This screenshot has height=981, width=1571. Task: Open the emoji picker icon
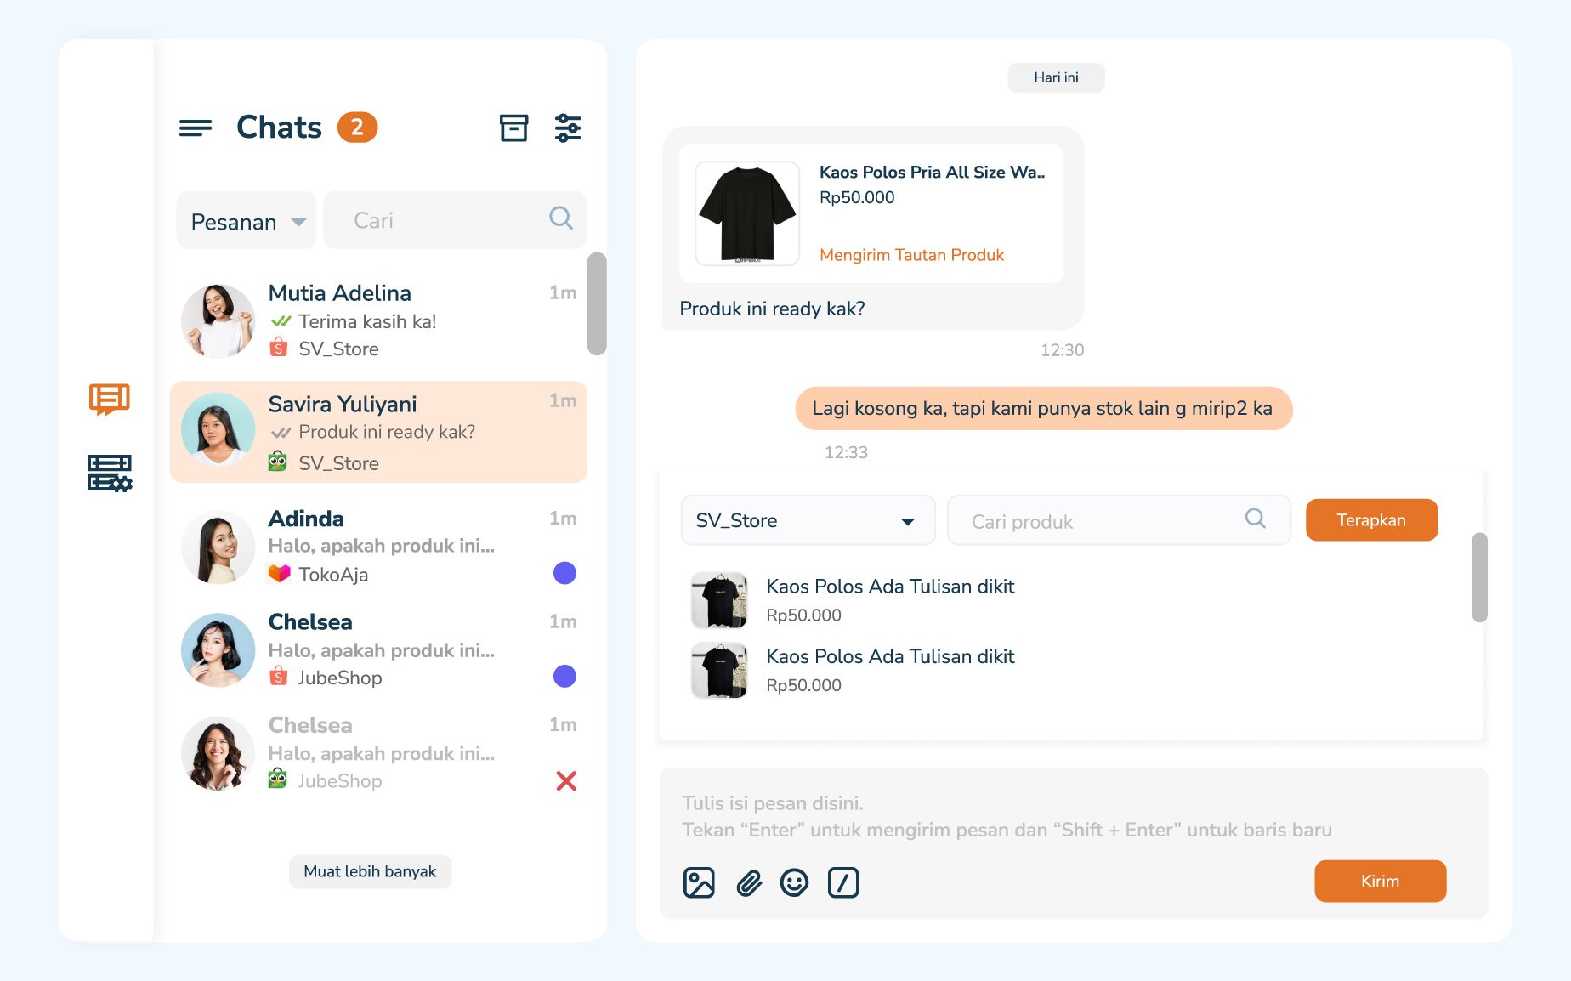tap(795, 882)
